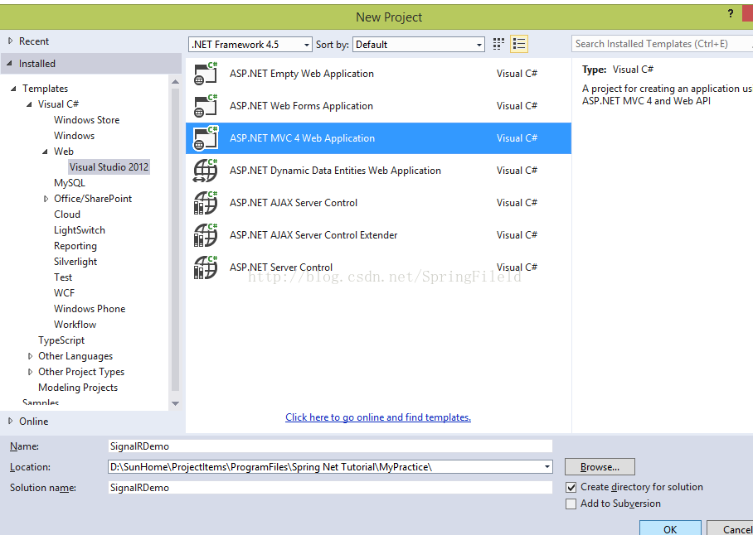Image resolution: width=753 pixels, height=535 pixels.
Task: Click the ASP.NET Empty Web Application icon
Action: coord(206,74)
